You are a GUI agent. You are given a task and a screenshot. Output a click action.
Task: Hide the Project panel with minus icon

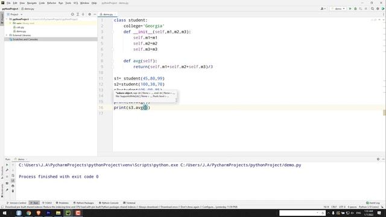[x=95, y=14]
